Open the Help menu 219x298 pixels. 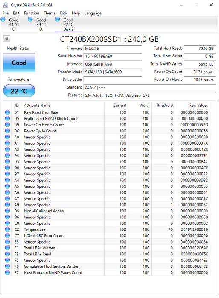tap(76, 13)
